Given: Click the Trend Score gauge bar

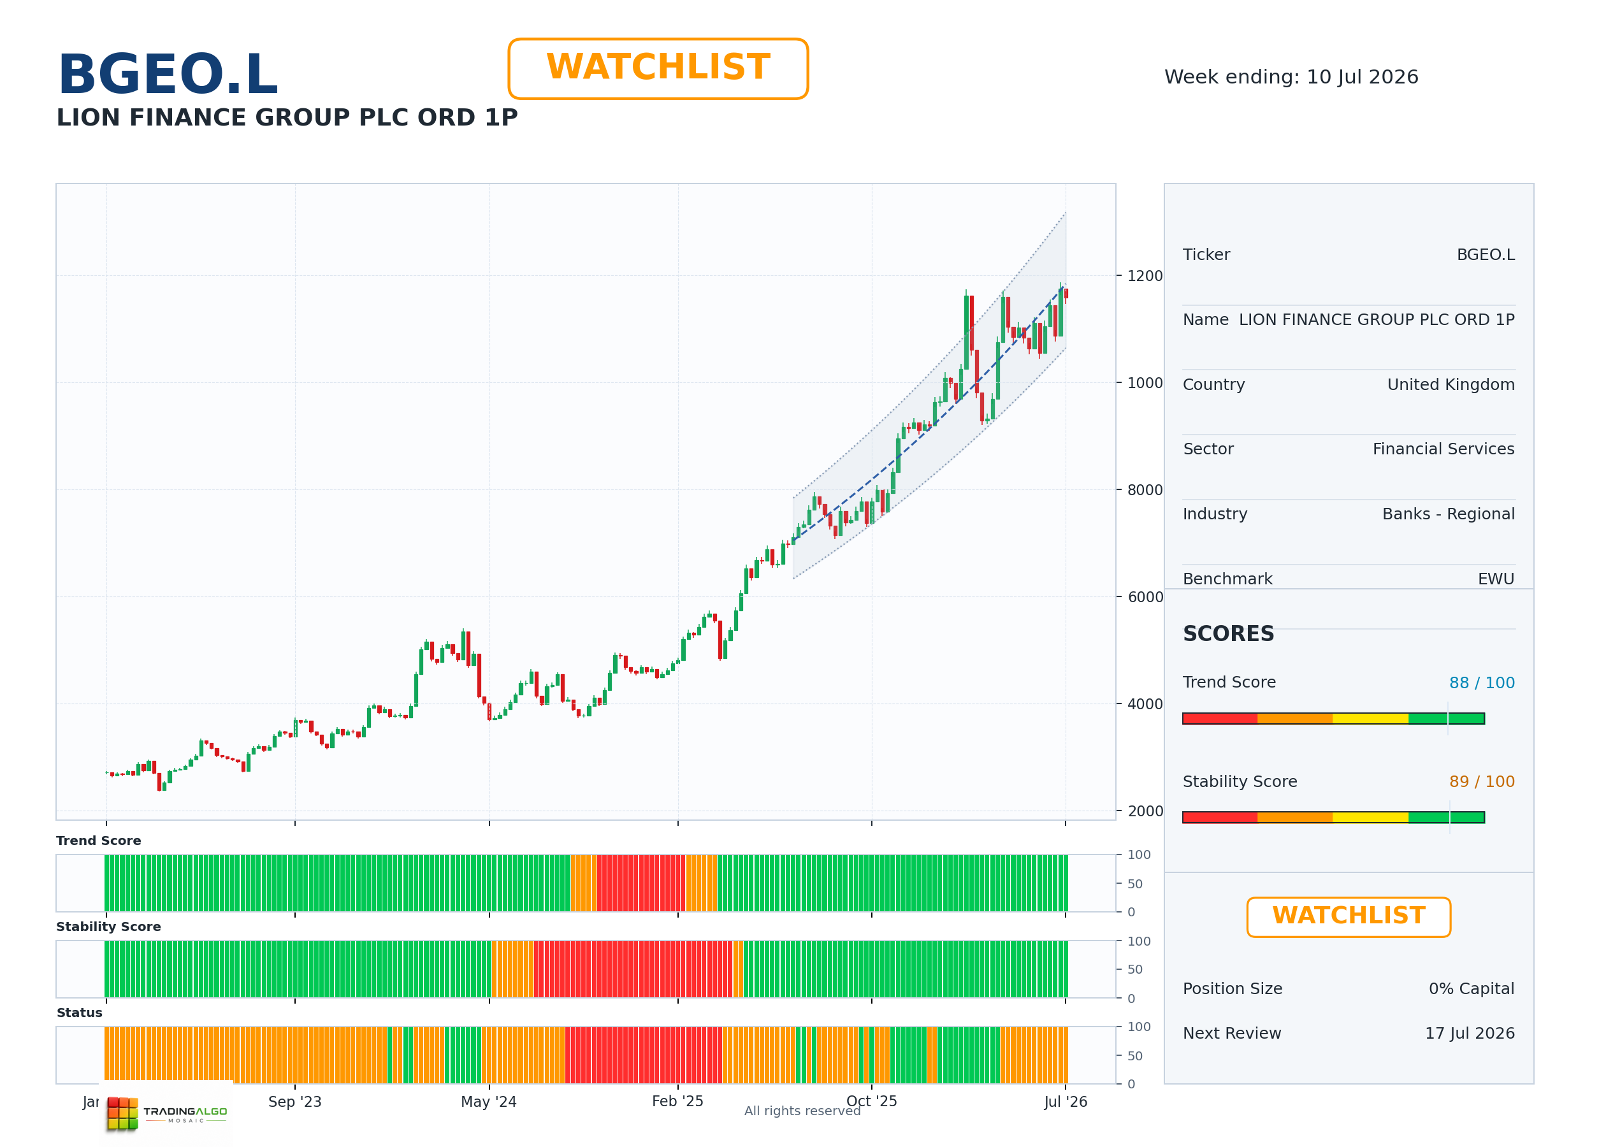Looking at the screenshot, I should click(x=1333, y=718).
